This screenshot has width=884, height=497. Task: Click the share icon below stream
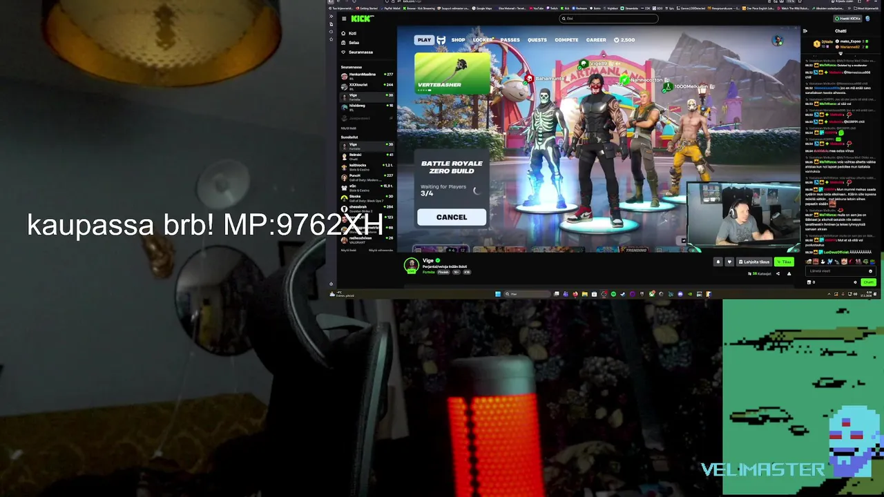[778, 274]
